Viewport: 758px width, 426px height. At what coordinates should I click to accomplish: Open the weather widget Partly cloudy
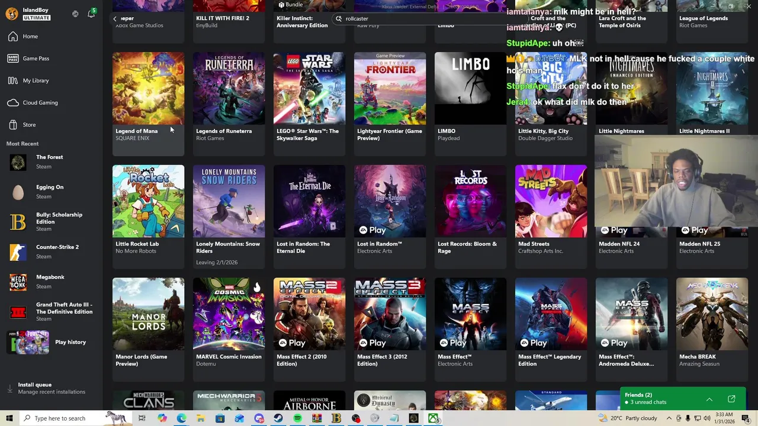tap(628, 418)
